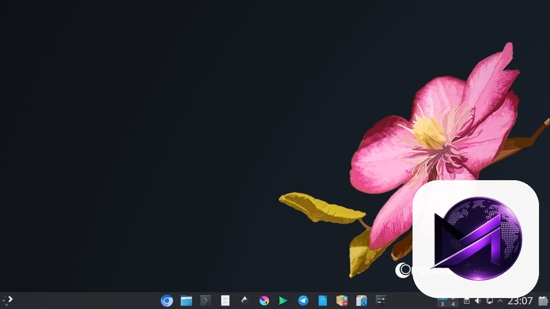The height and width of the screenshot is (309, 550).
Task: Open the blue document writer icon
Action: [322, 301]
